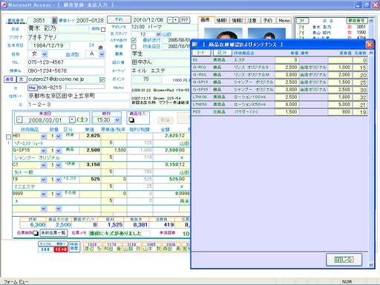Click the red counter box at bottom
380x285 pixels.
[61, 249]
